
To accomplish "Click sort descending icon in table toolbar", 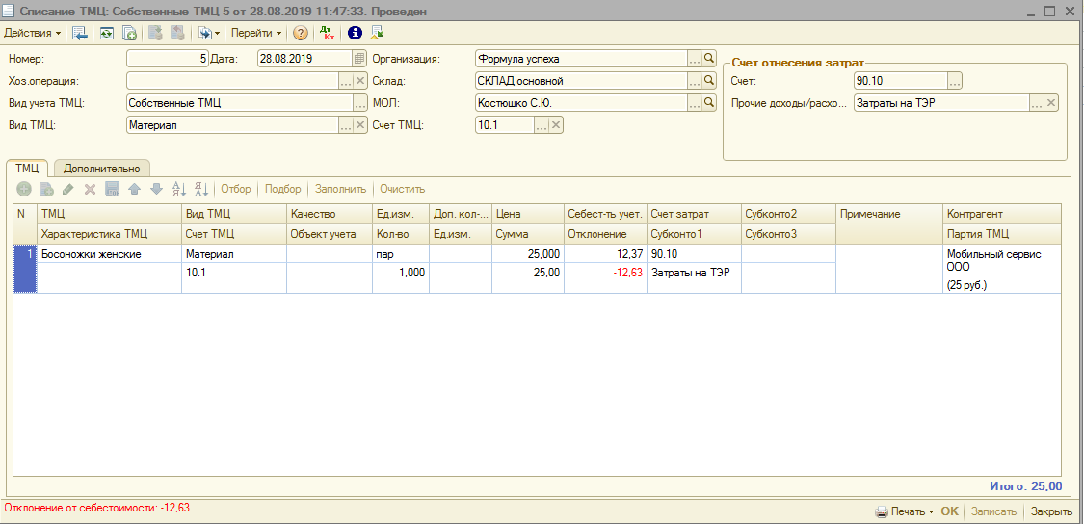I will click(x=201, y=189).
